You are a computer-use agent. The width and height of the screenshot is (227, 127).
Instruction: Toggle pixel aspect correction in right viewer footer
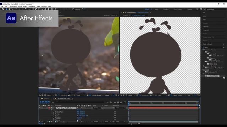(x=195, y=95)
